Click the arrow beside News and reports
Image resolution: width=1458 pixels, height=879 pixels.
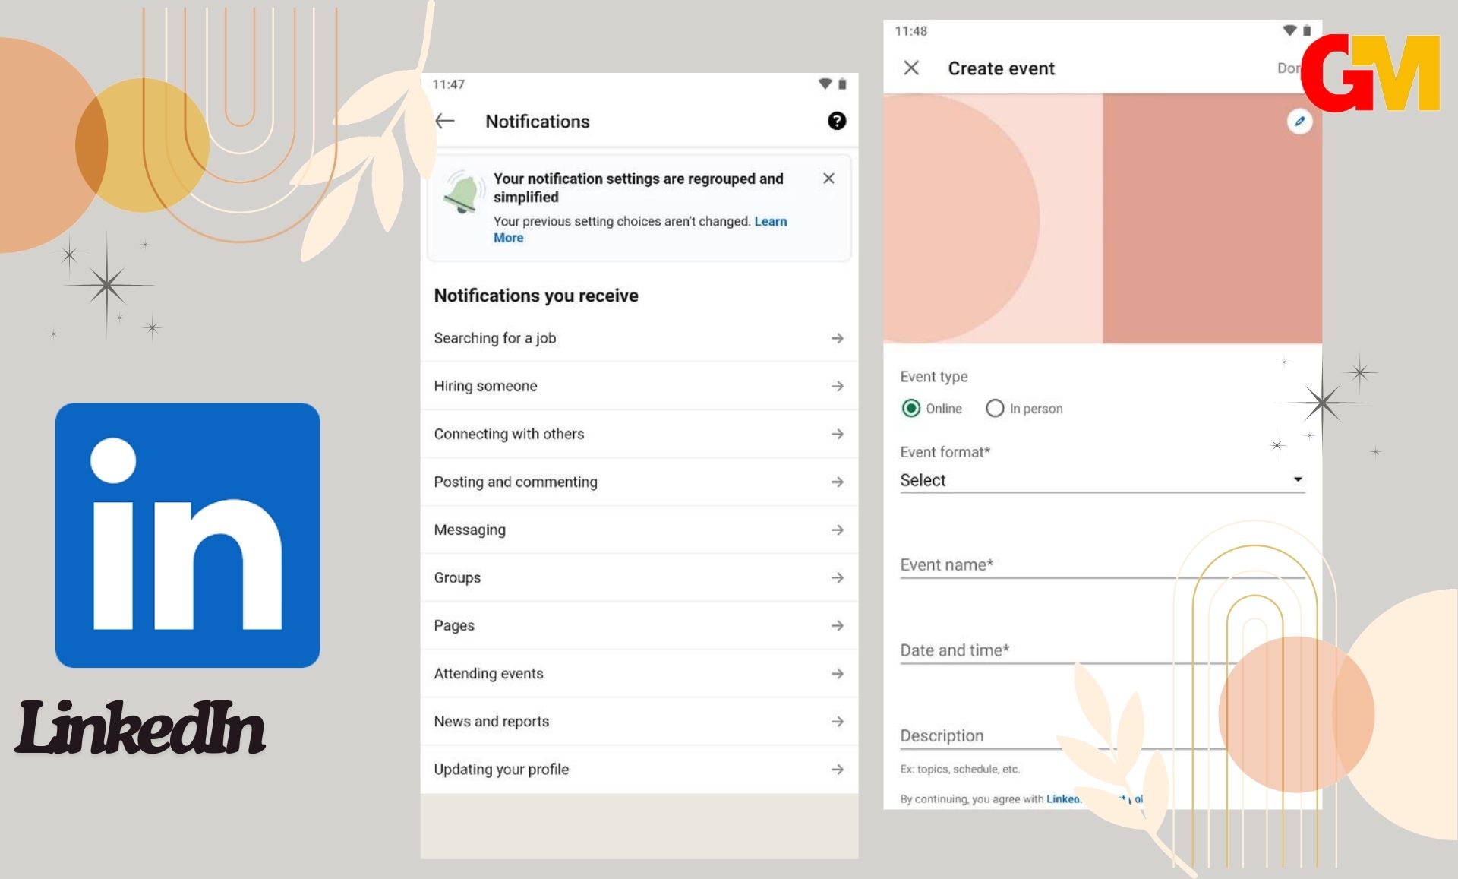point(837,721)
